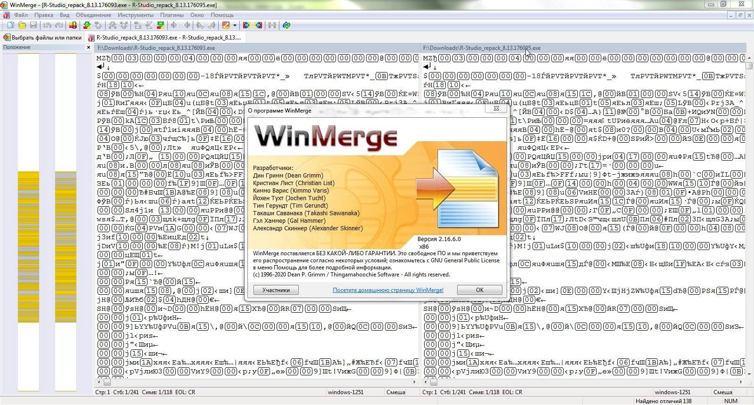The height and width of the screenshot is (405, 754).
Task: Open the Окно menu
Action: pos(197,15)
